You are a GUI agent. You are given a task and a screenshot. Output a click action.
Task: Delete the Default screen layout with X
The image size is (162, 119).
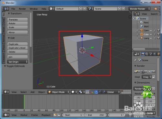(x=84, y=9)
